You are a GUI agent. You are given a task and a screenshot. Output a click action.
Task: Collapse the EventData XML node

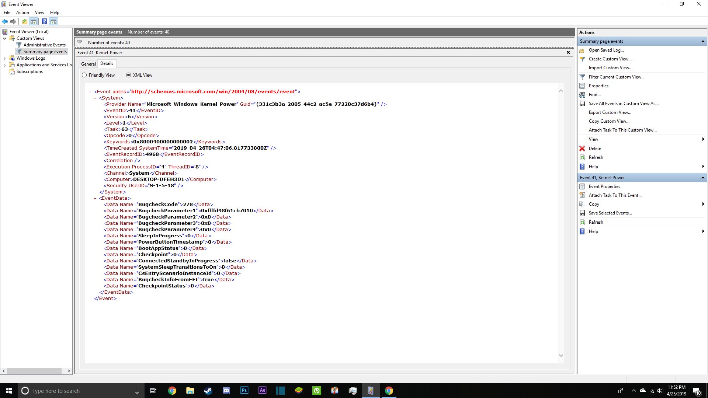click(95, 198)
